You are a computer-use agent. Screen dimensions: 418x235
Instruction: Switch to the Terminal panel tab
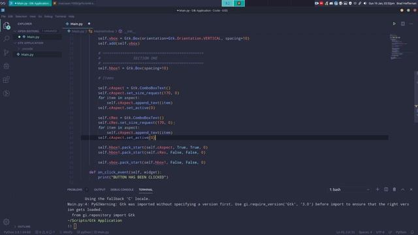pyautogui.click(x=146, y=190)
